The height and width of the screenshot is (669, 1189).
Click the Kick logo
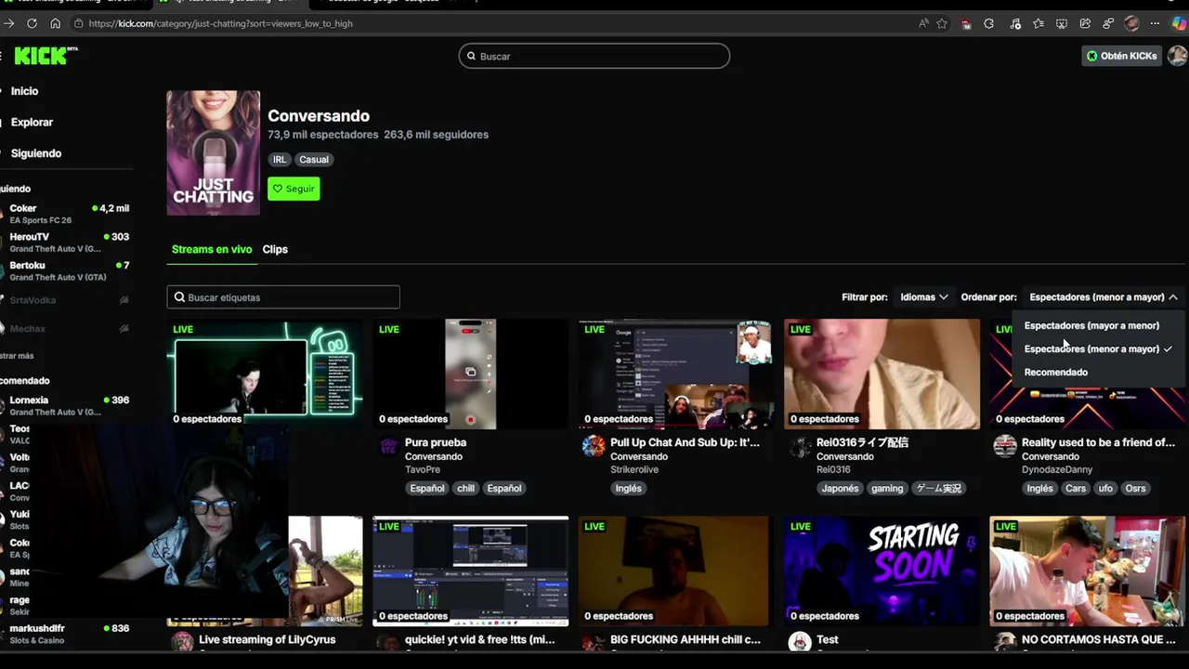coord(46,56)
